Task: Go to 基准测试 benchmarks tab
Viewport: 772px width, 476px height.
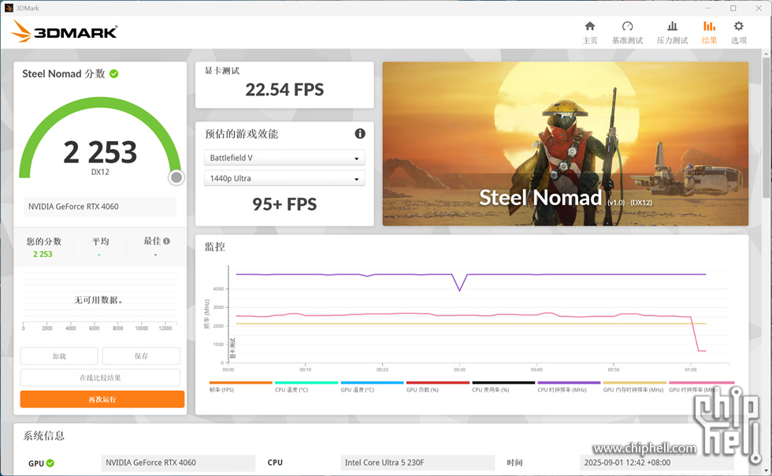Action: tap(627, 32)
